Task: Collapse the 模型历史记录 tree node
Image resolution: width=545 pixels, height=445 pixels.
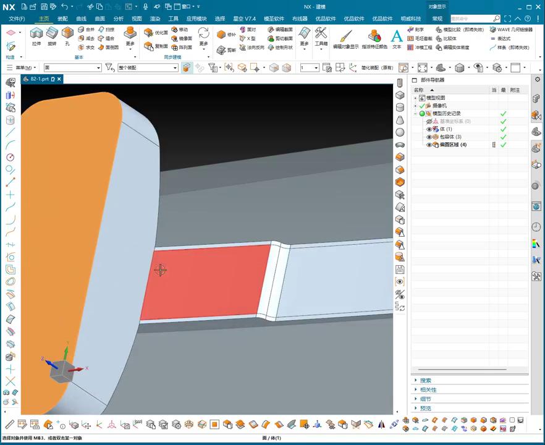Action: (415, 114)
